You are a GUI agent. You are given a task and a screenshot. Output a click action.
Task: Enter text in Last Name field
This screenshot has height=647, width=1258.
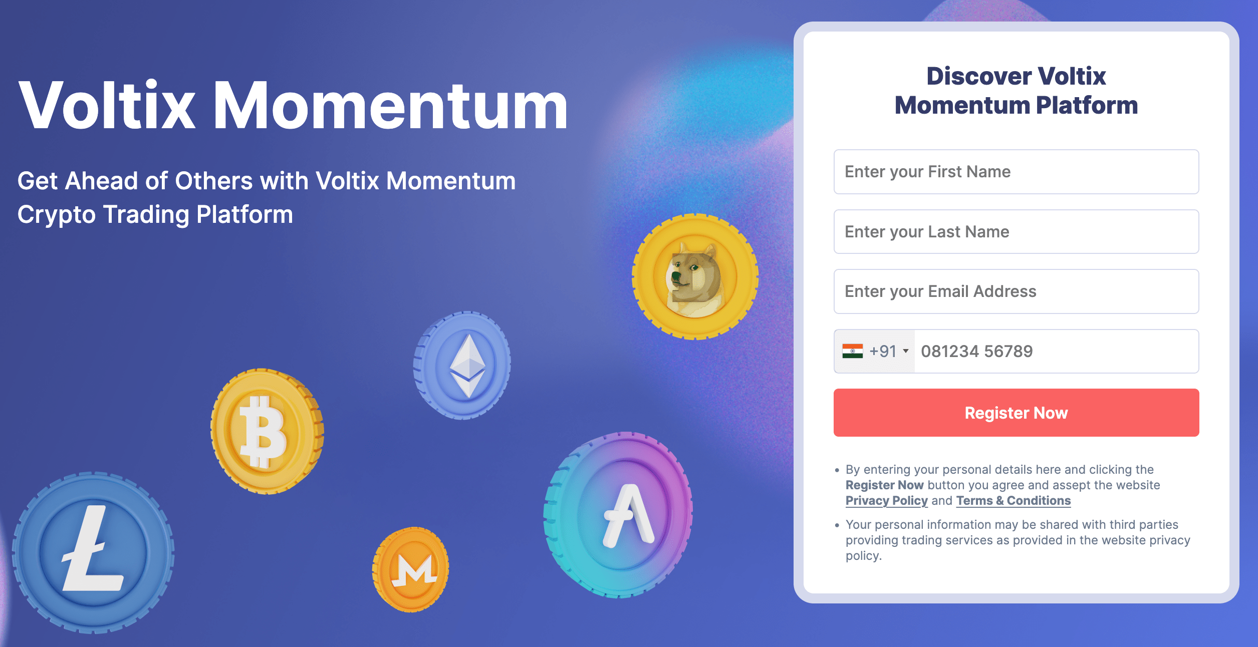[1017, 231]
